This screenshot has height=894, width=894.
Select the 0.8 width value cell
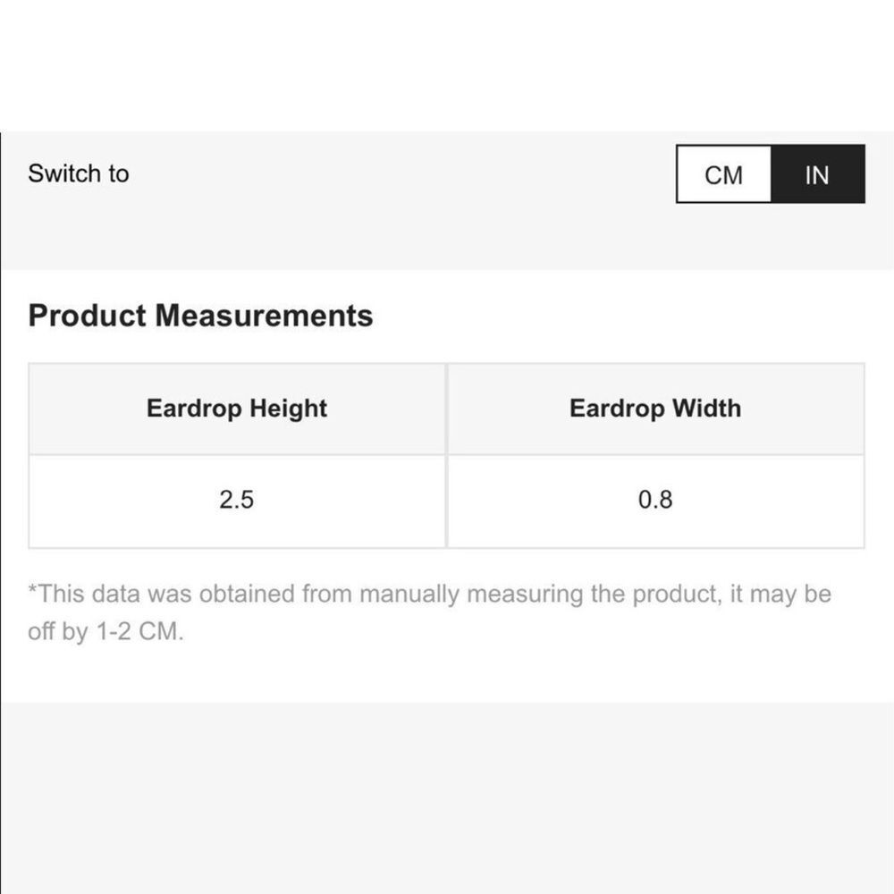tap(655, 502)
